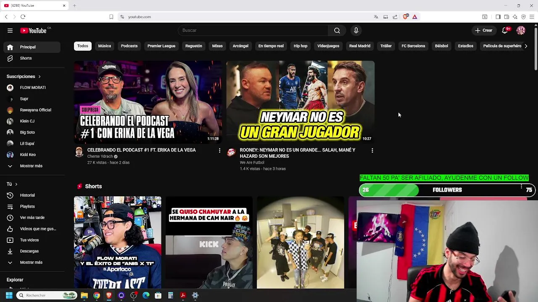This screenshot has height=302, width=538.
Task: Open the account avatar menu
Action: coord(521,30)
